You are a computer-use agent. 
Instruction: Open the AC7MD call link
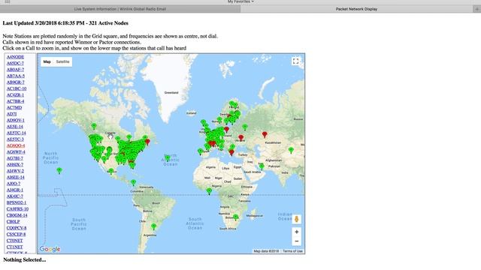(14, 108)
